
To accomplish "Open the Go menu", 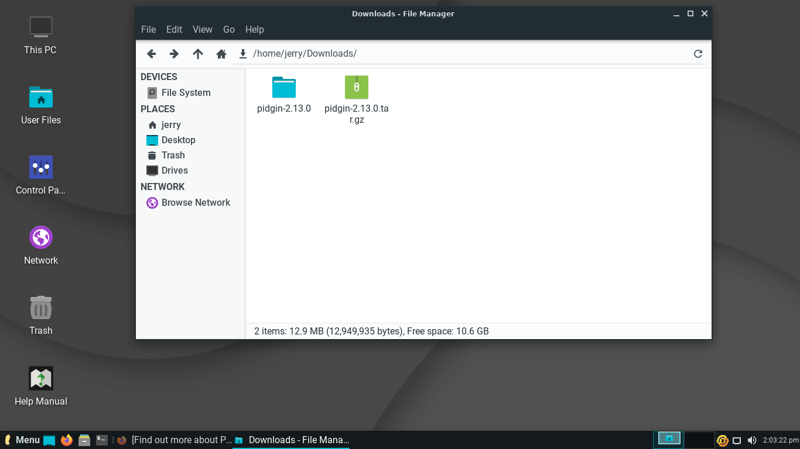I will click(x=228, y=29).
